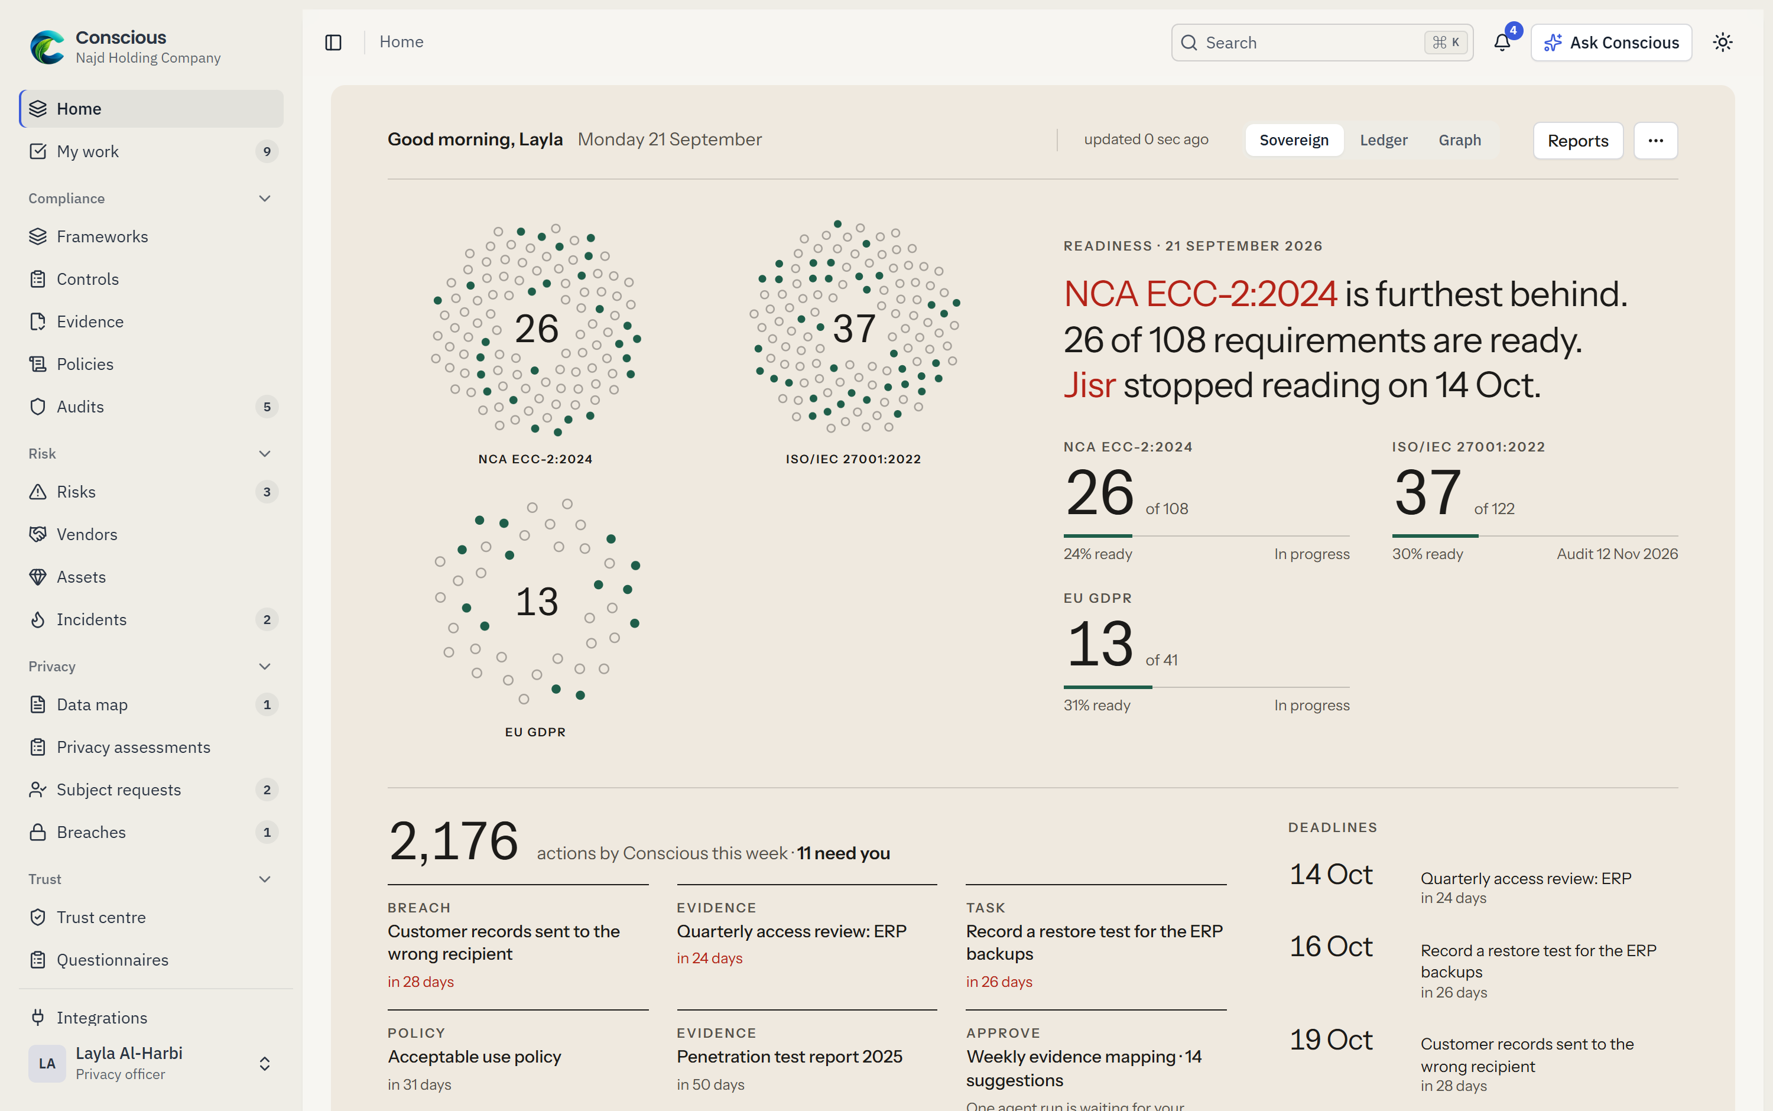The width and height of the screenshot is (1773, 1111).
Task: Open Audits in the sidebar
Action: (151, 407)
